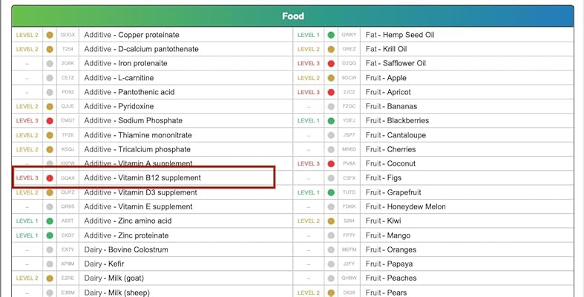Select the LEVEL 2 label beside Pyridoxine
584x297 pixels.
click(x=27, y=106)
